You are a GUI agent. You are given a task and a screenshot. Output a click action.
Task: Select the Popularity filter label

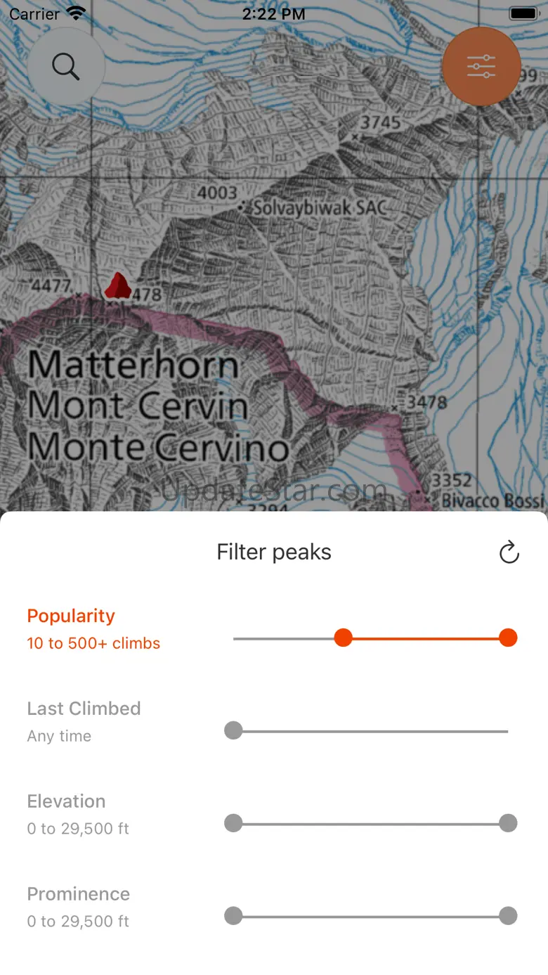pos(71,616)
